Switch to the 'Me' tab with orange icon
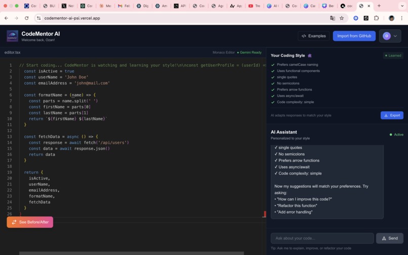The width and height of the screenshot is (408, 255). pyautogui.click(x=105, y=6)
